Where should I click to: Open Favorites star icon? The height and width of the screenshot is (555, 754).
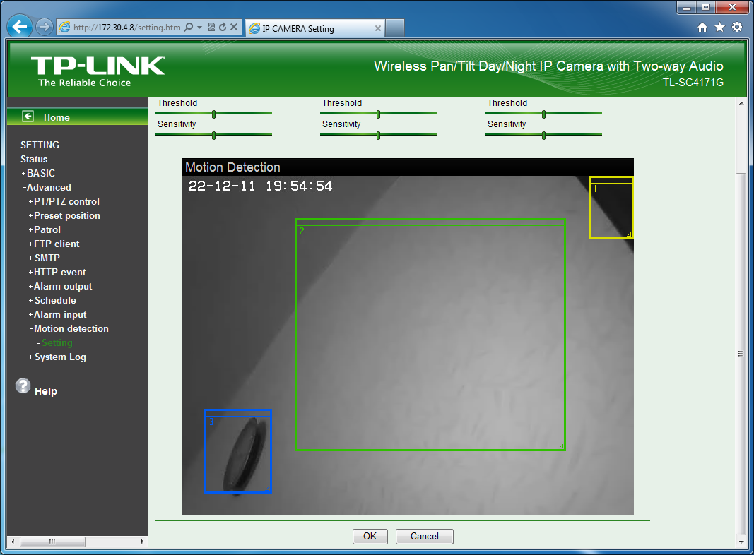pyautogui.click(x=719, y=28)
